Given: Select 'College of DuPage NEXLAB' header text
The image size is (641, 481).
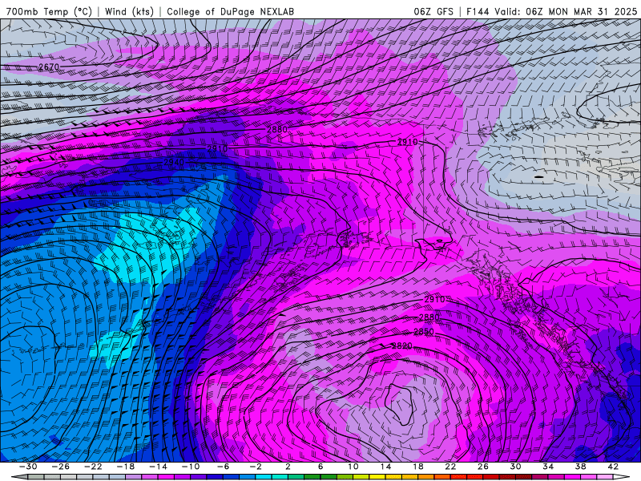Looking at the screenshot, I should click(230, 11).
